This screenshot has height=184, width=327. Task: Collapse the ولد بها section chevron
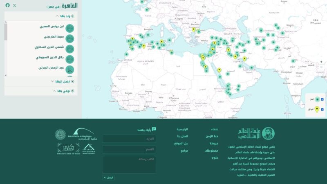57,16
